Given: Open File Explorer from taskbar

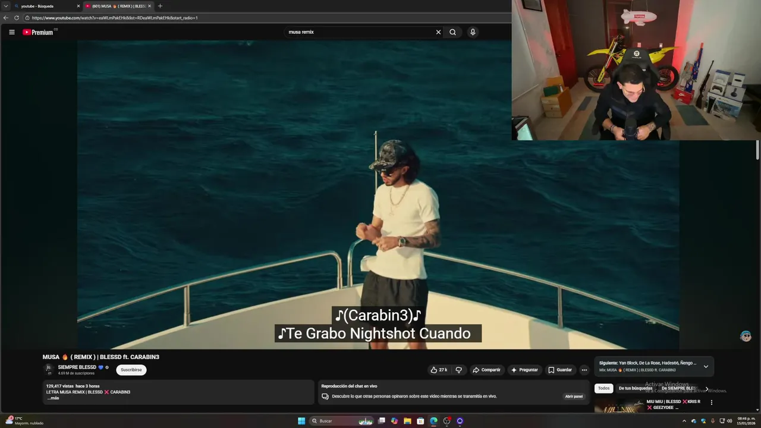Looking at the screenshot, I should [407, 421].
